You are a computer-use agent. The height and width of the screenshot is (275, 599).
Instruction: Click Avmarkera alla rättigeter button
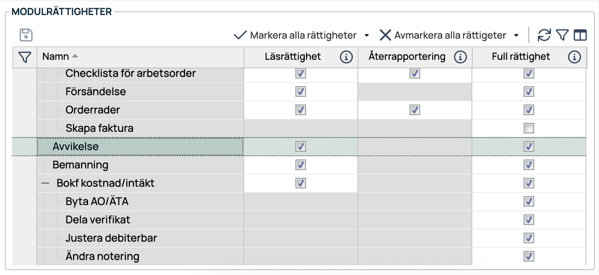[443, 35]
